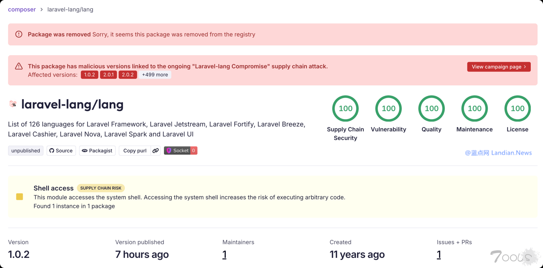Viewport: 543px width, 268px height.
Task: Click 'Found 1 instance in 1 package' text
Action: (74, 206)
